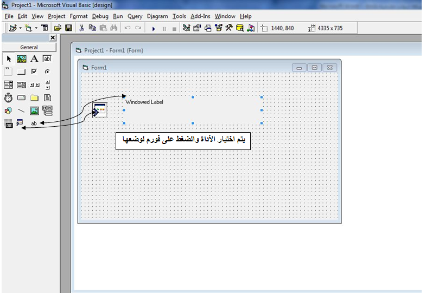This screenshot has height=293, width=426.
Task: Select the Data control tool
Action: [48, 110]
